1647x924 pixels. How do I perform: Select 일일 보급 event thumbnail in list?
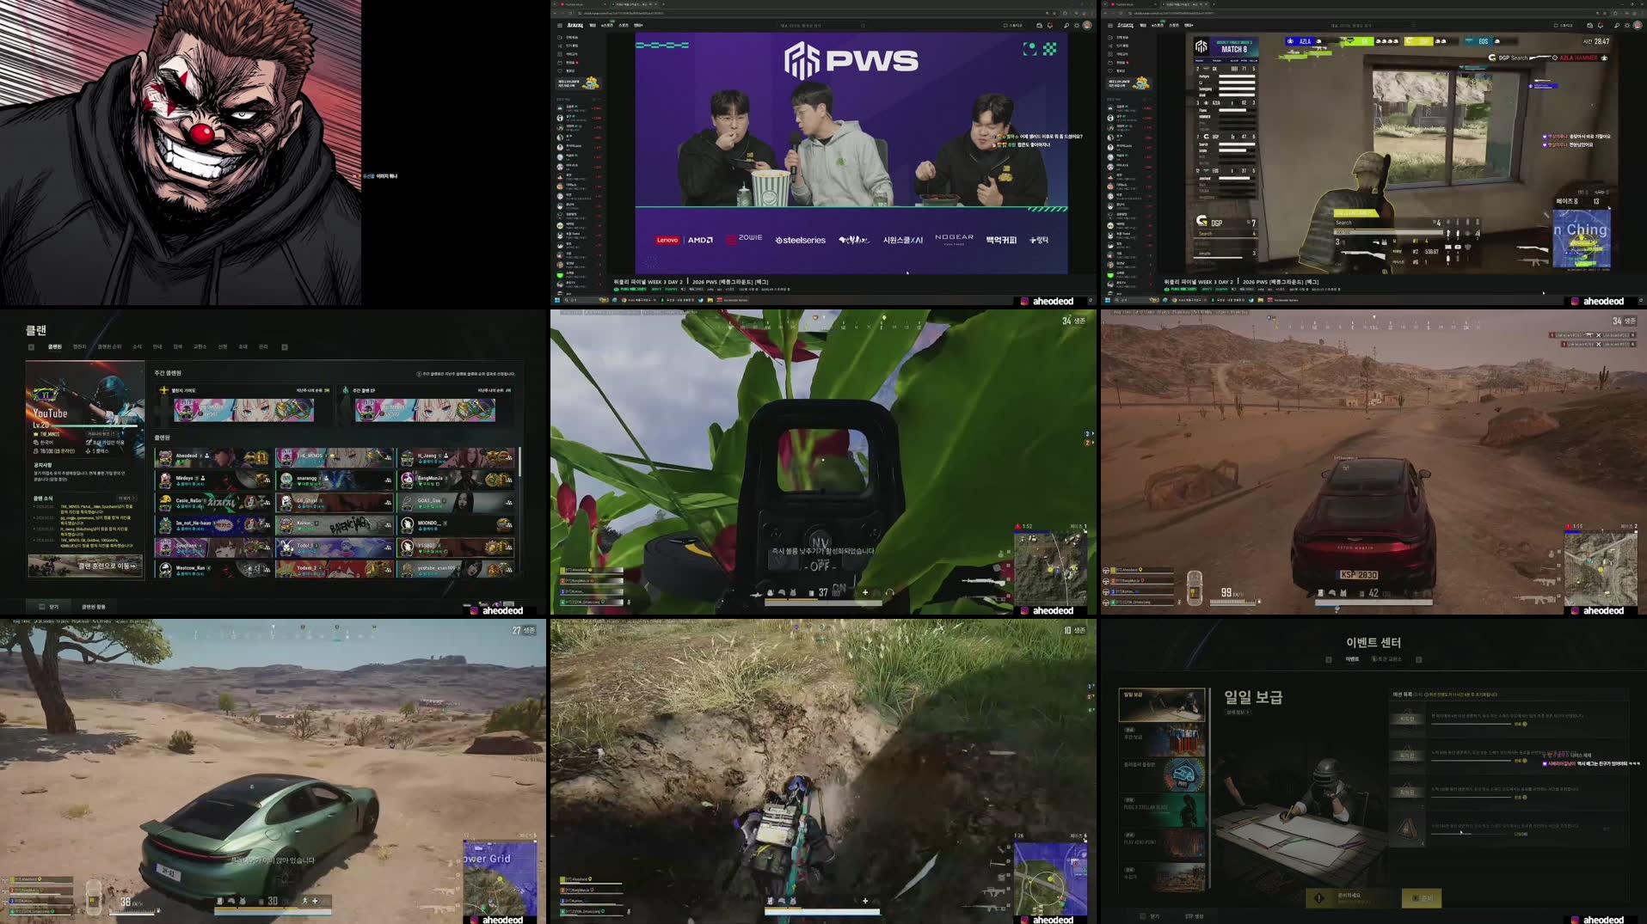pyautogui.click(x=1161, y=705)
